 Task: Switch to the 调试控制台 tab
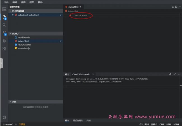pos(78,120)
